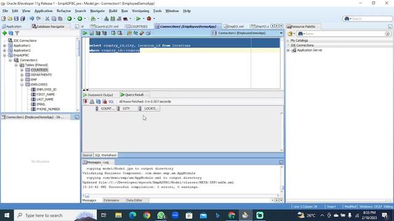
Task: Open the Versioning menu
Action: tap(140, 11)
